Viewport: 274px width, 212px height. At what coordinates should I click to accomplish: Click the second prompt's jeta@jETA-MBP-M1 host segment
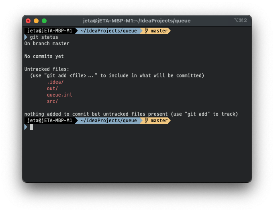(x=50, y=121)
